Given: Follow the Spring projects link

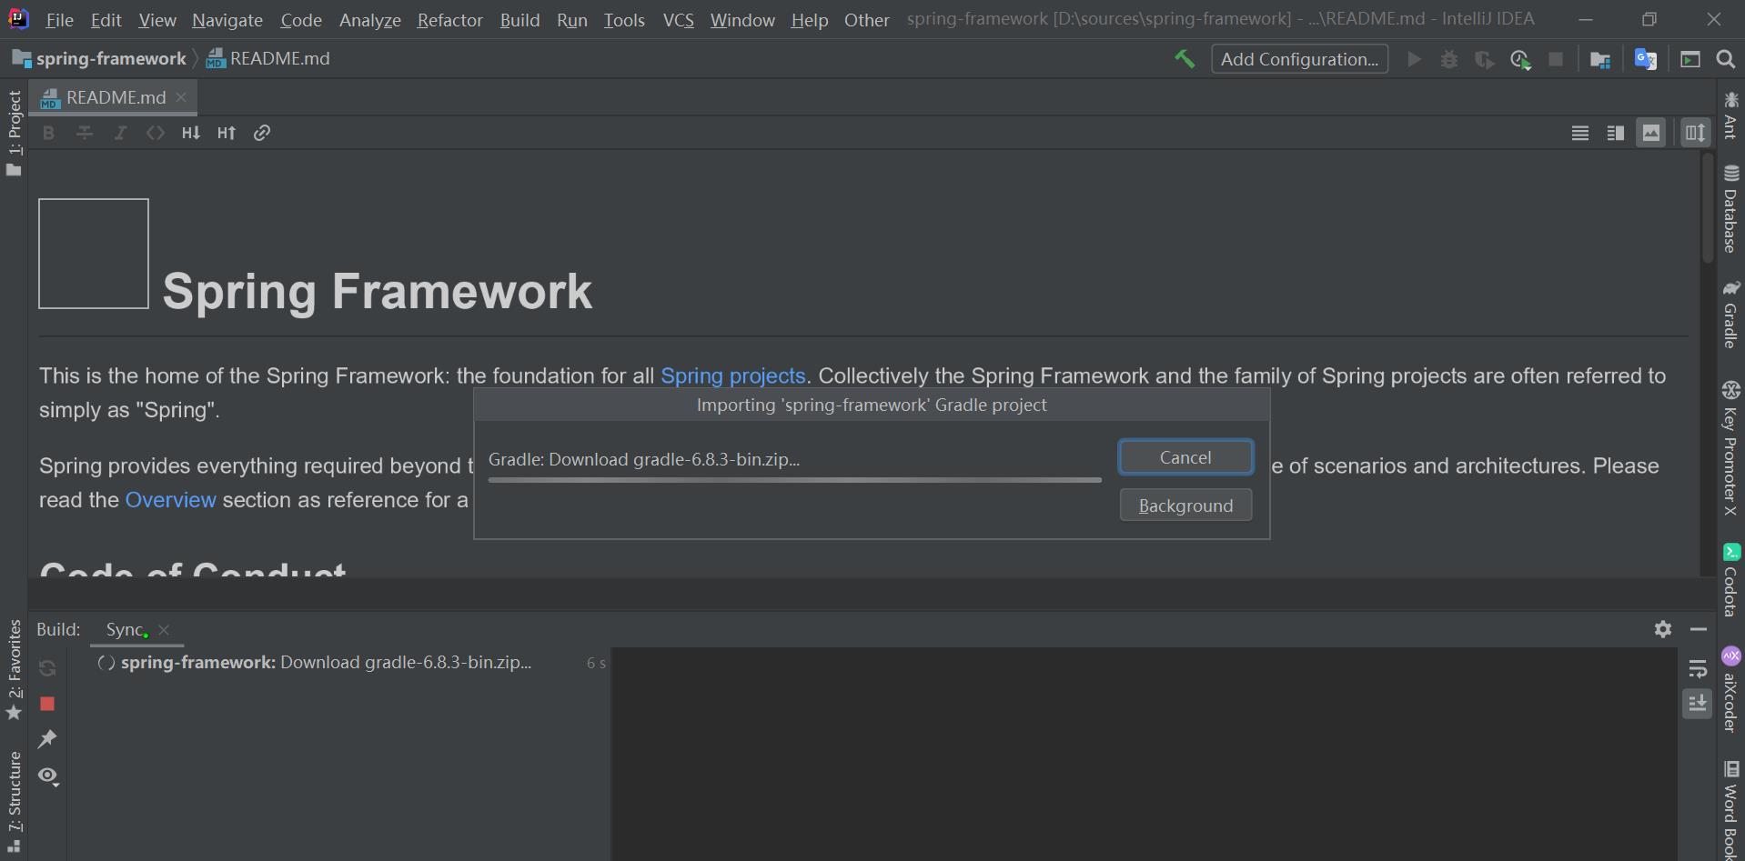Looking at the screenshot, I should [x=732, y=375].
